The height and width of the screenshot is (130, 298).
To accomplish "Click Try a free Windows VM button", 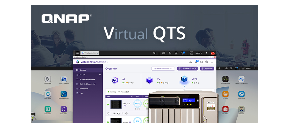I will (163, 69).
